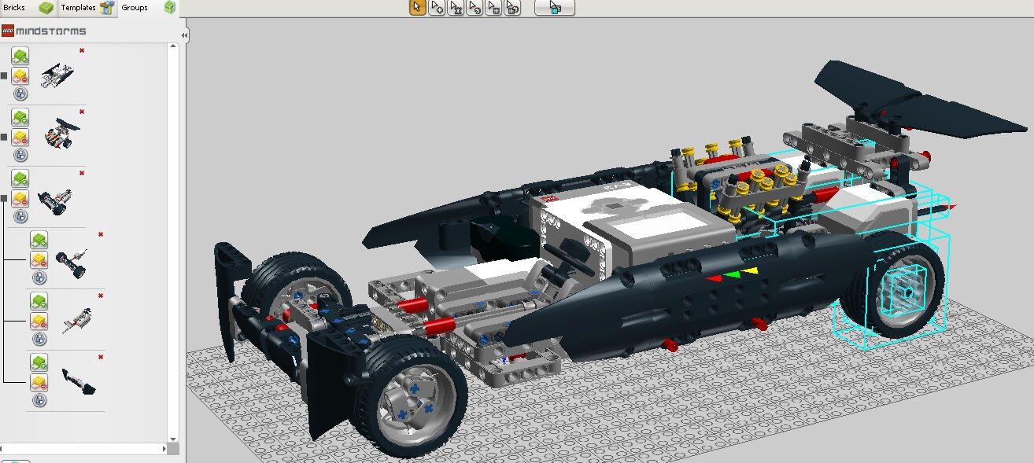Switch to the Bricks tab
The width and height of the screenshot is (1034, 463).
[x=28, y=8]
